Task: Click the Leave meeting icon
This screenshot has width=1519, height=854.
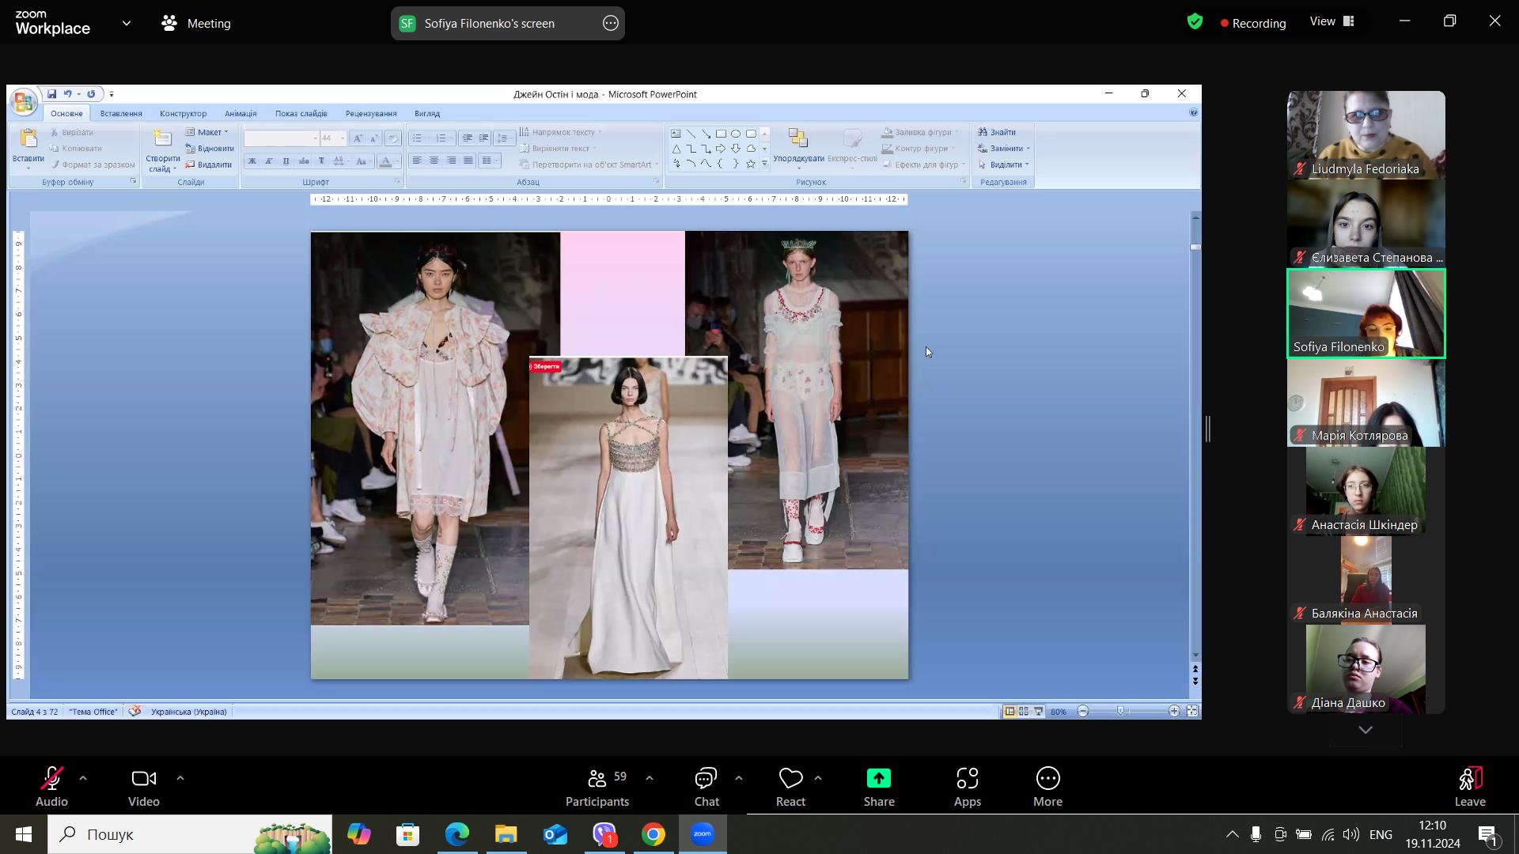Action: [x=1469, y=780]
